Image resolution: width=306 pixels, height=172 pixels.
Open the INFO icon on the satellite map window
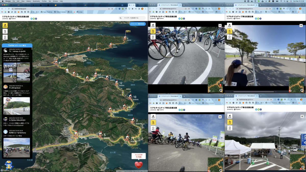tap(5, 37)
